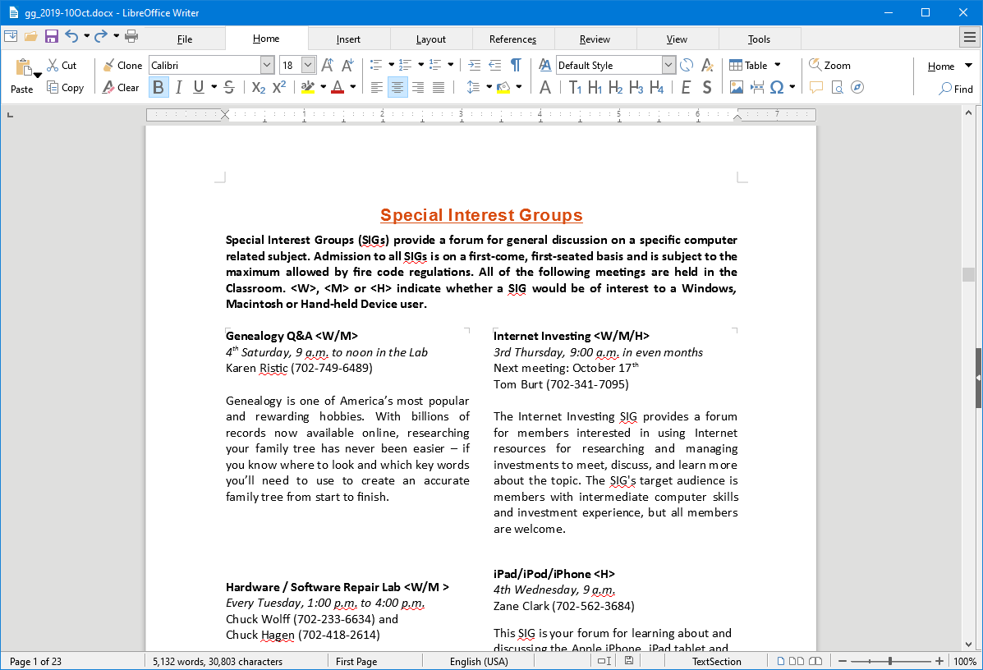This screenshot has width=983, height=670.
Task: Open the Zoom dialog
Action: (829, 65)
